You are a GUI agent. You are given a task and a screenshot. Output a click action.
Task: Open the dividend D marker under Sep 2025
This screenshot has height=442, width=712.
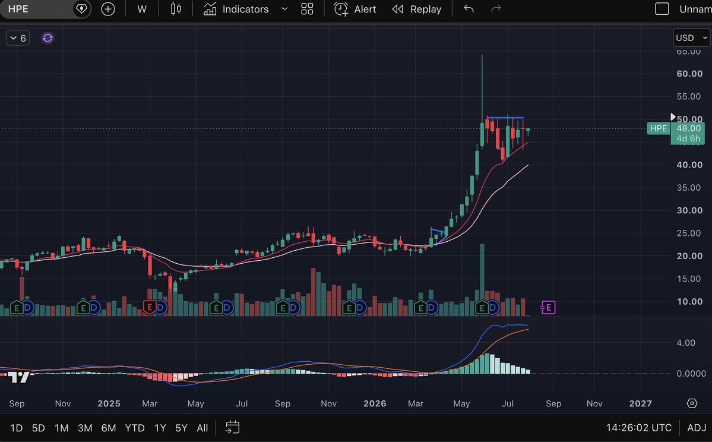click(x=293, y=308)
